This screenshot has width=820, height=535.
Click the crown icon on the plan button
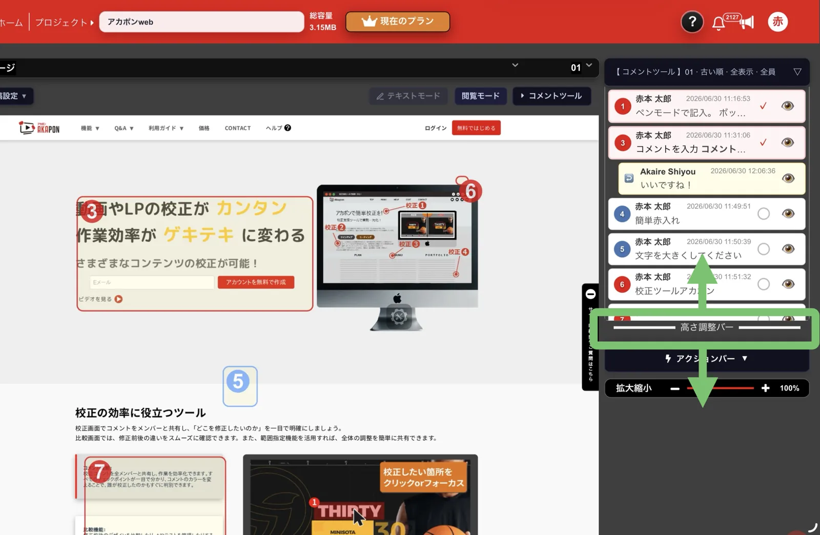click(369, 21)
